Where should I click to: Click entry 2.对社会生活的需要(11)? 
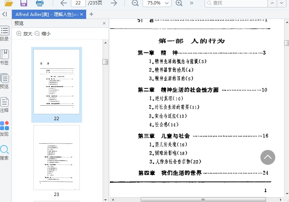[174, 107]
